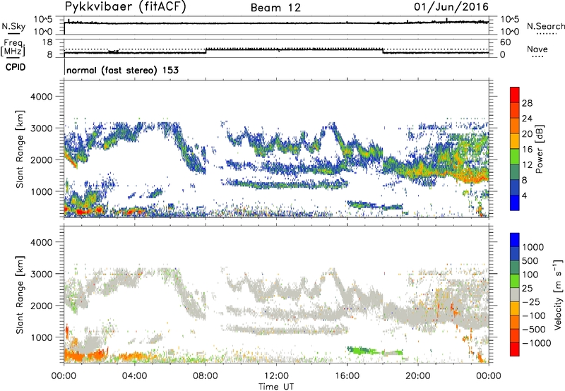This screenshot has height=391, width=565.
Task: Pick the grey −25 to 25 velocity segment
Action: pos(515,294)
